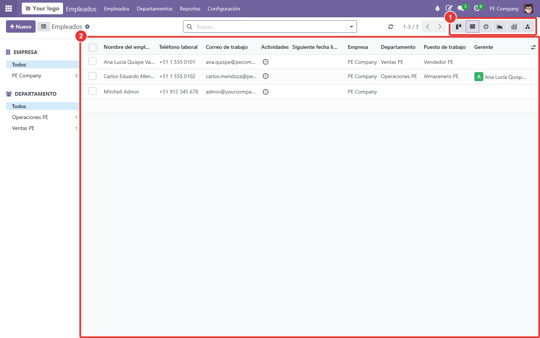Open the Reportes menu

[x=190, y=9]
